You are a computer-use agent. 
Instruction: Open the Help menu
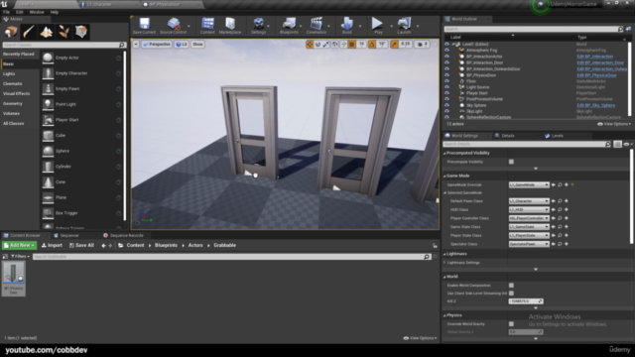[55, 12]
